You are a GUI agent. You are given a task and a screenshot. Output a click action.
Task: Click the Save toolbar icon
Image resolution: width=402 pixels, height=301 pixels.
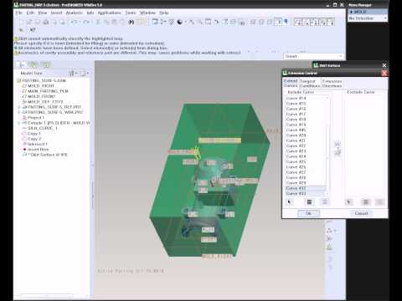38,22
